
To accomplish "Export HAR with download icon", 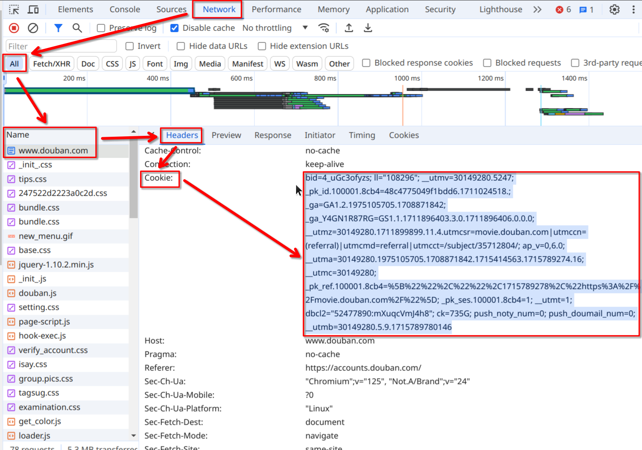I will coord(368,28).
